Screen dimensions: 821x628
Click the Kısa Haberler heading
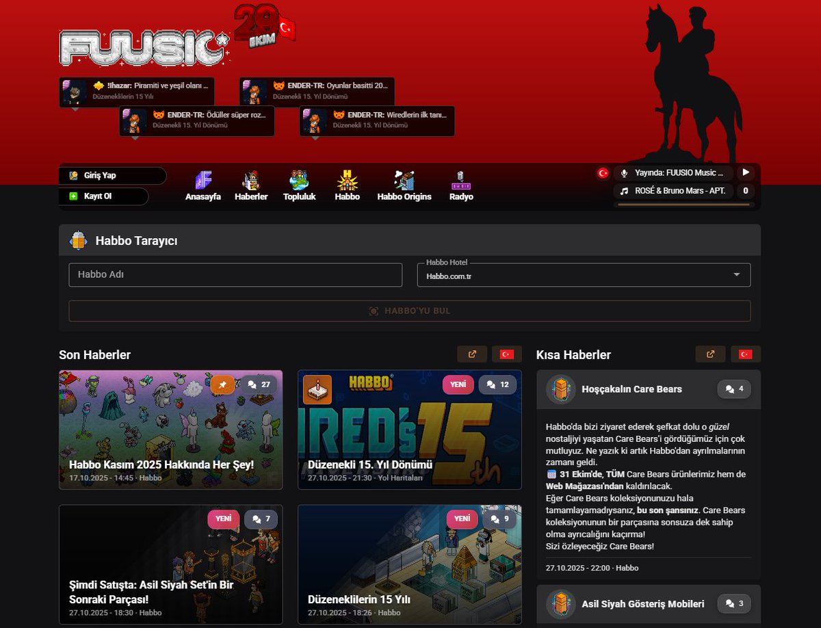pos(573,354)
